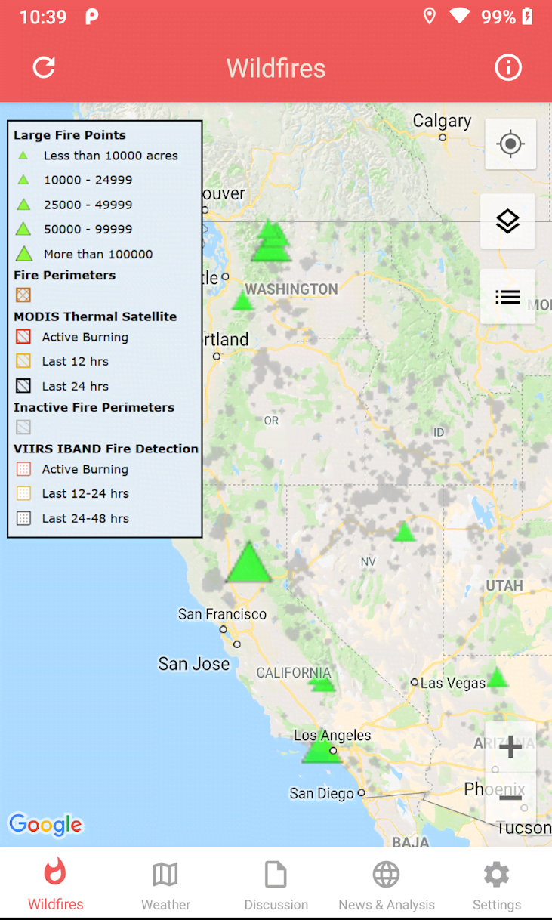
Task: Tap 'More than 100000' legend entry
Action: [x=98, y=254]
